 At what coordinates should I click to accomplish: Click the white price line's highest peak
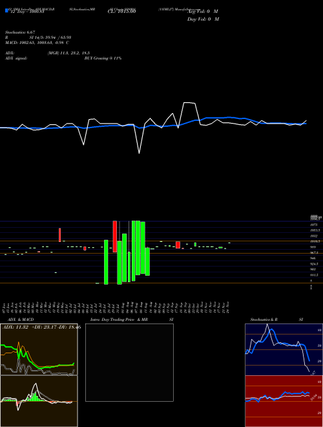[187, 103]
